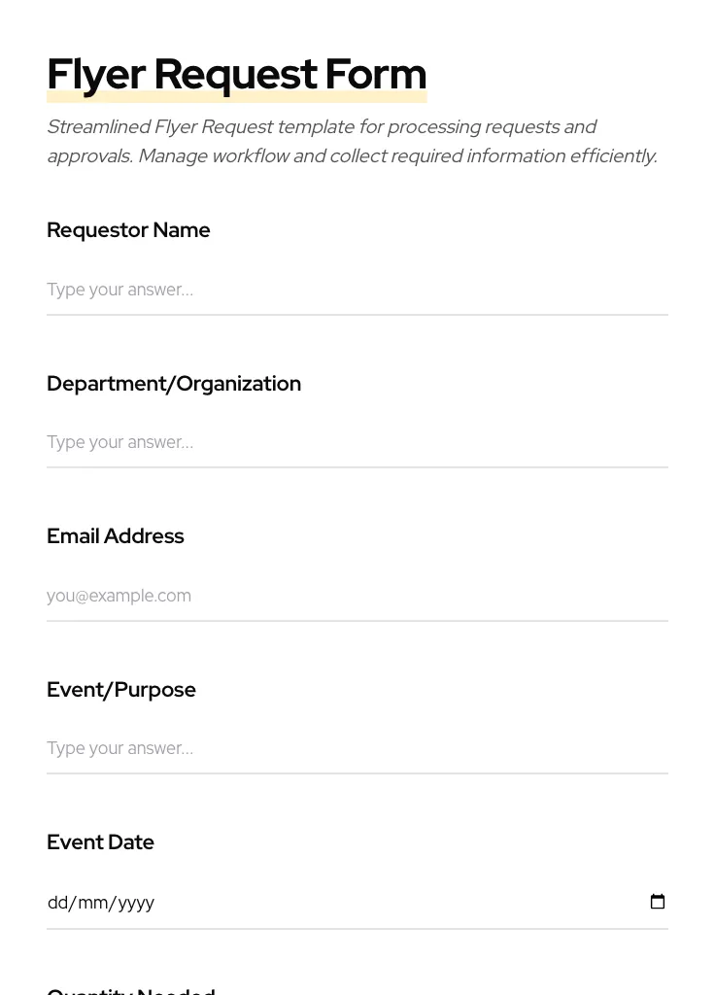Select the Event/Purpose answer field

point(357,748)
